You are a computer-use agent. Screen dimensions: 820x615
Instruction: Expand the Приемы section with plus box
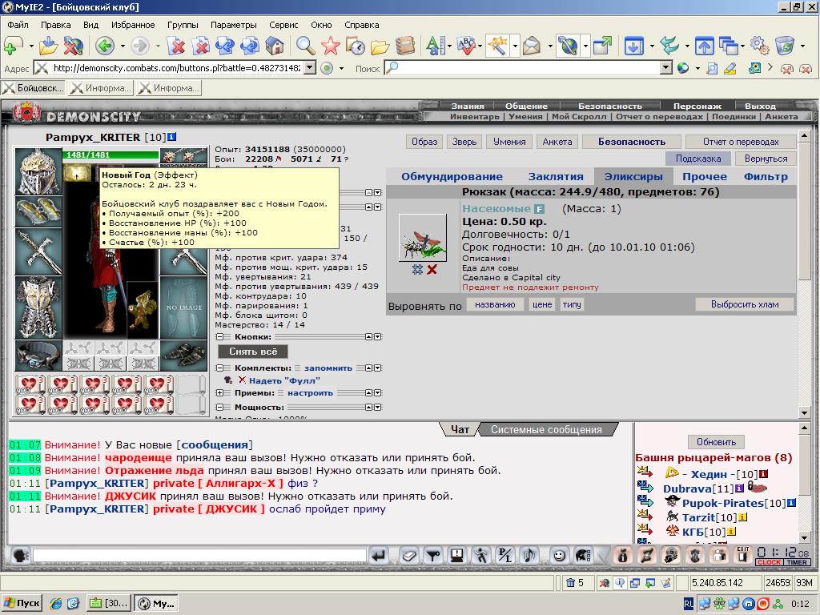[220, 392]
